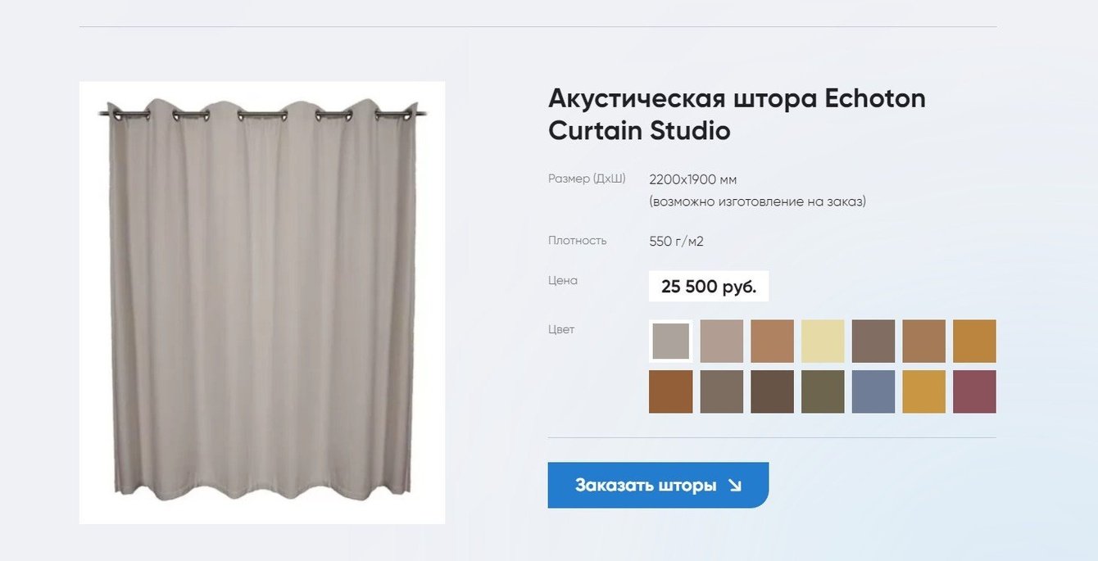
Task: Select the olive green color swatch
Action: tap(823, 391)
